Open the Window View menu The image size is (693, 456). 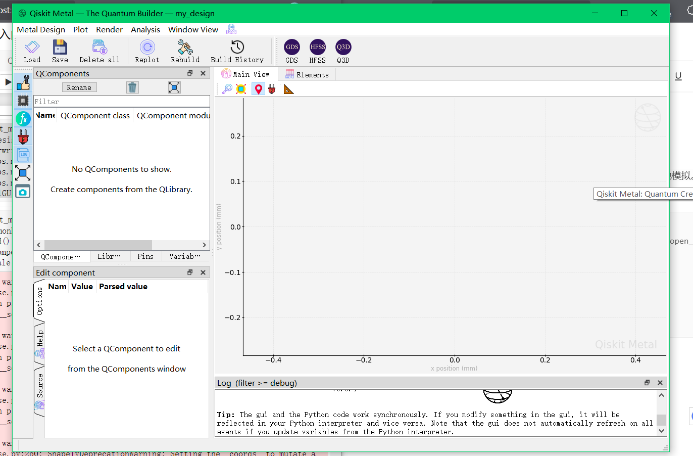click(193, 29)
